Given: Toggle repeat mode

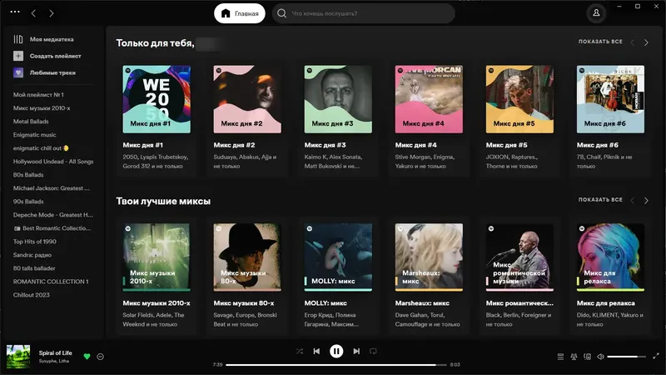Looking at the screenshot, I should [x=373, y=351].
